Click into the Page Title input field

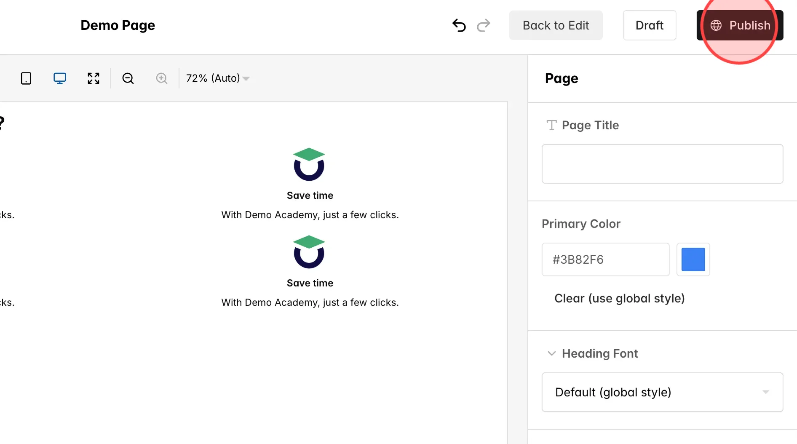click(x=662, y=164)
